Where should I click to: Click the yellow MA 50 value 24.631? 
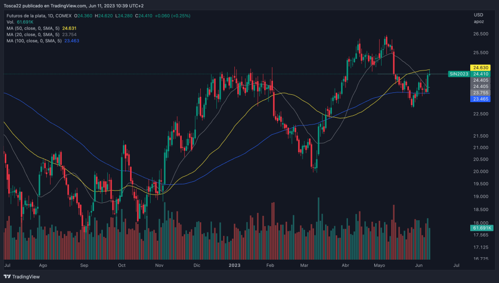72,28
